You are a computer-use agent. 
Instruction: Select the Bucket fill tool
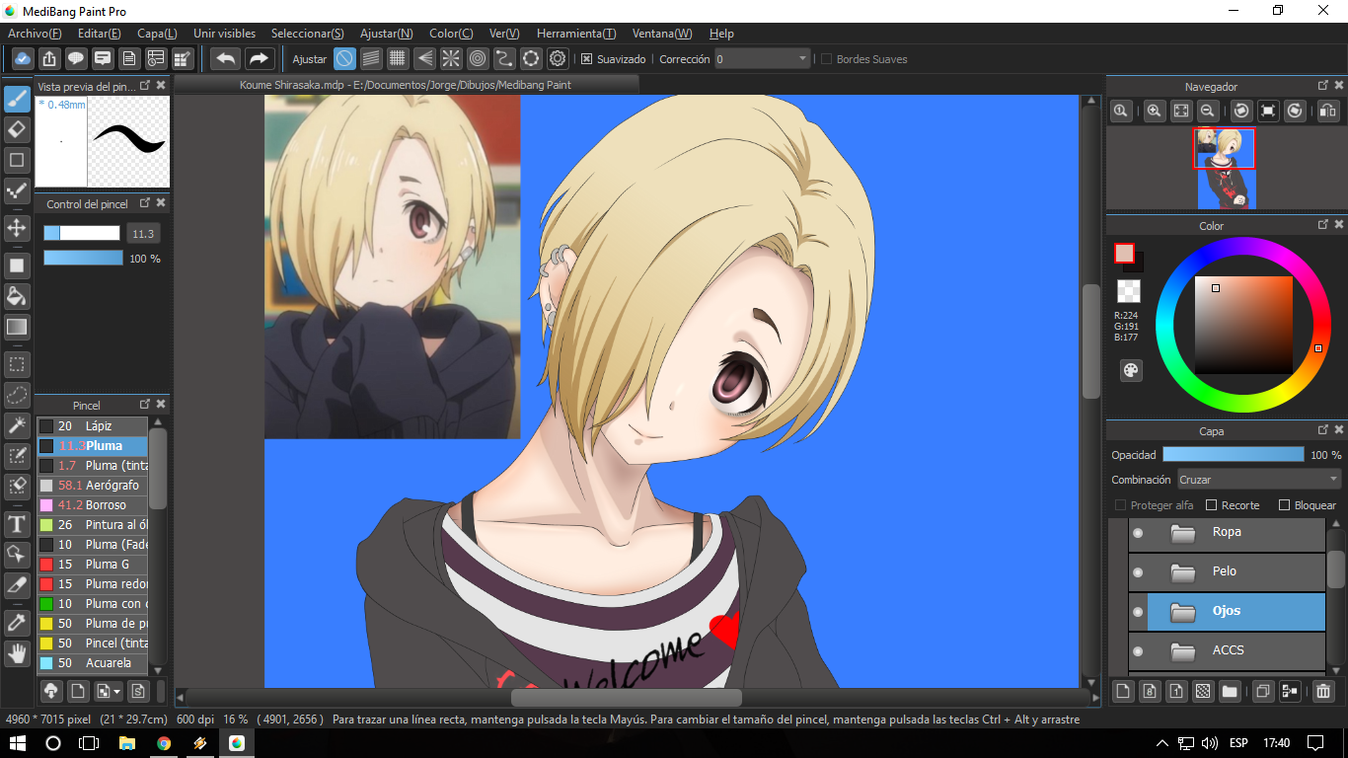(17, 296)
